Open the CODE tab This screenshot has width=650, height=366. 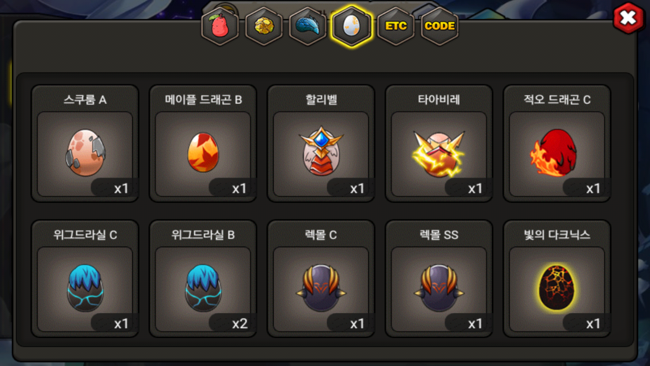point(439,26)
